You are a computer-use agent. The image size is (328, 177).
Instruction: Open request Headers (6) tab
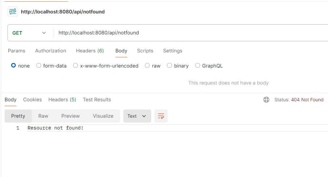pyautogui.click(x=90, y=51)
